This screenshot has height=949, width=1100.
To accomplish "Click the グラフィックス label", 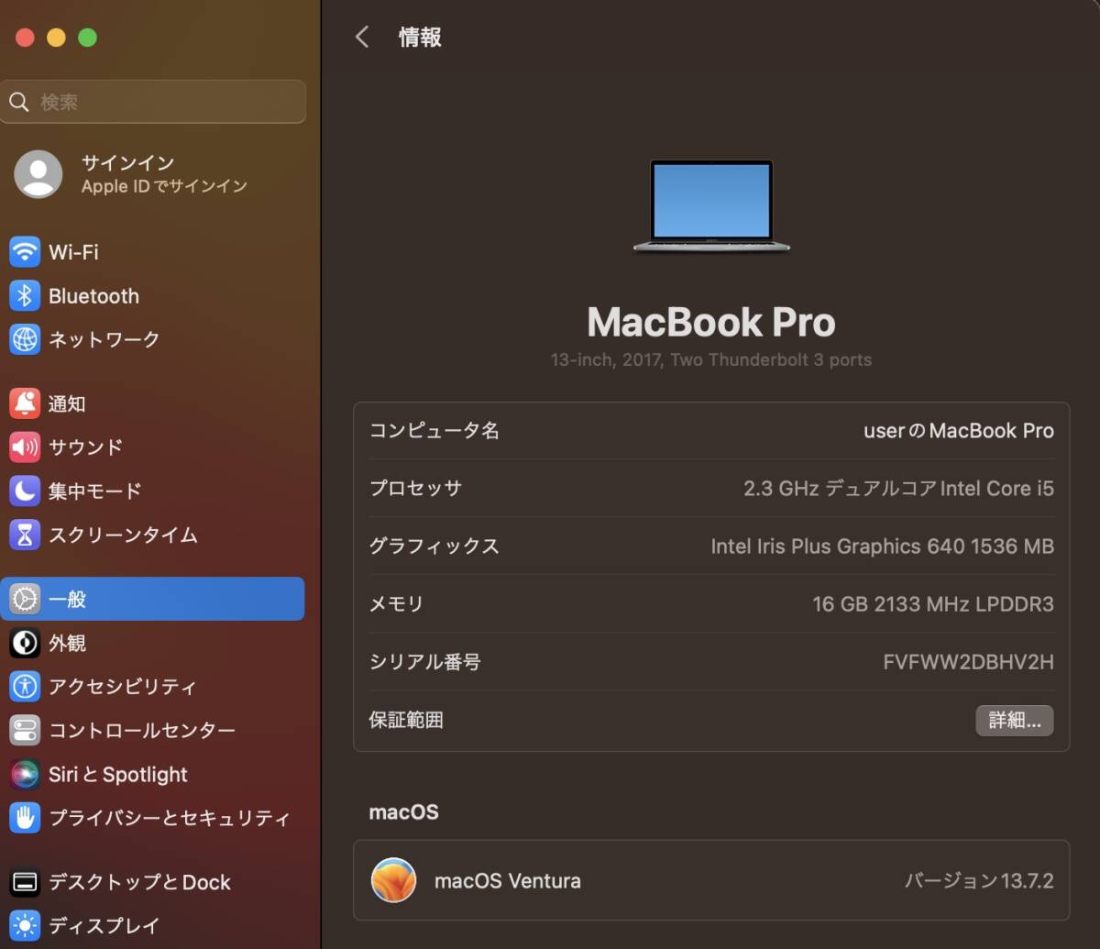I will pos(434,546).
